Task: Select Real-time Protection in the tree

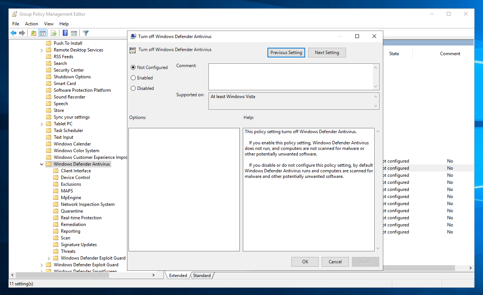Action: tap(81, 218)
